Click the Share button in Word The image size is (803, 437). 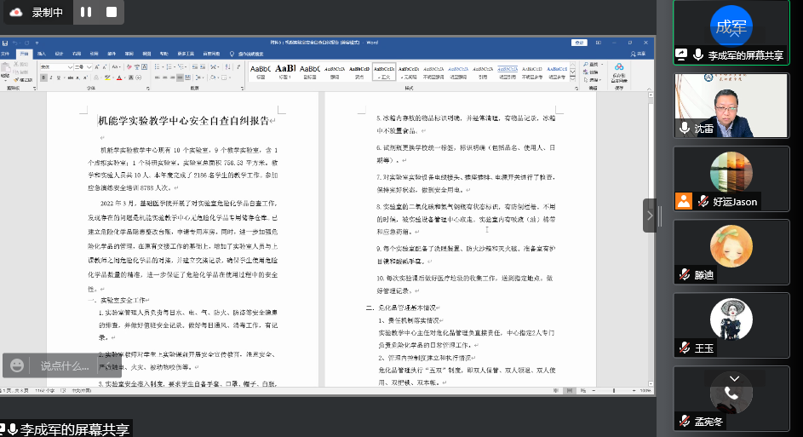pyautogui.click(x=640, y=54)
